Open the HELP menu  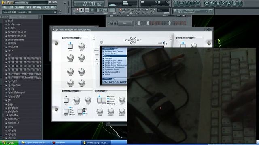(x=53, y=7)
